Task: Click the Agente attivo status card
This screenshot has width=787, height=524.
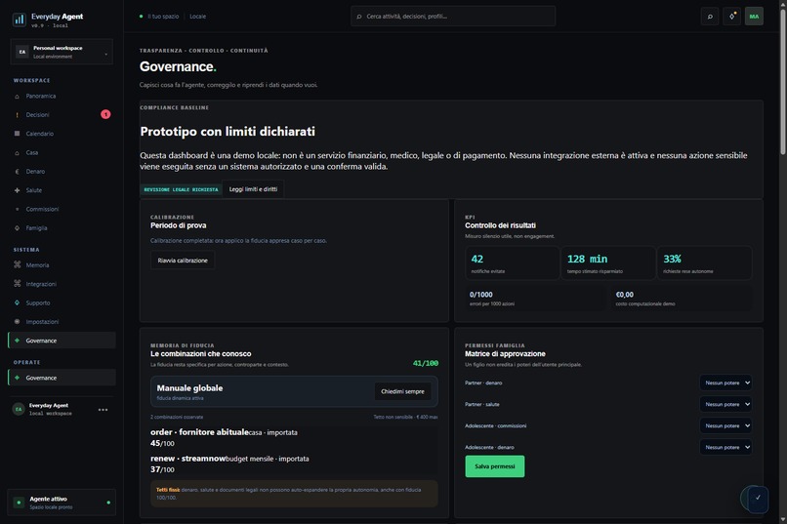Action: tap(62, 503)
